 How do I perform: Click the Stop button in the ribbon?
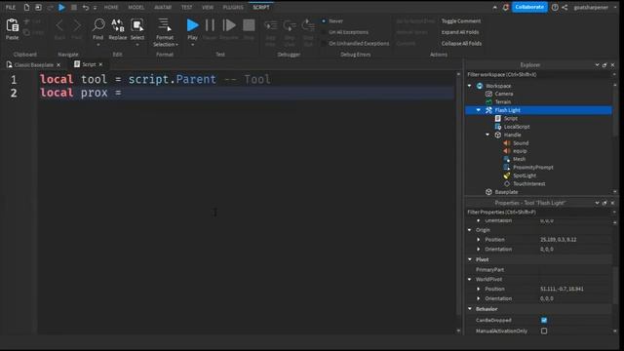[x=249, y=25]
